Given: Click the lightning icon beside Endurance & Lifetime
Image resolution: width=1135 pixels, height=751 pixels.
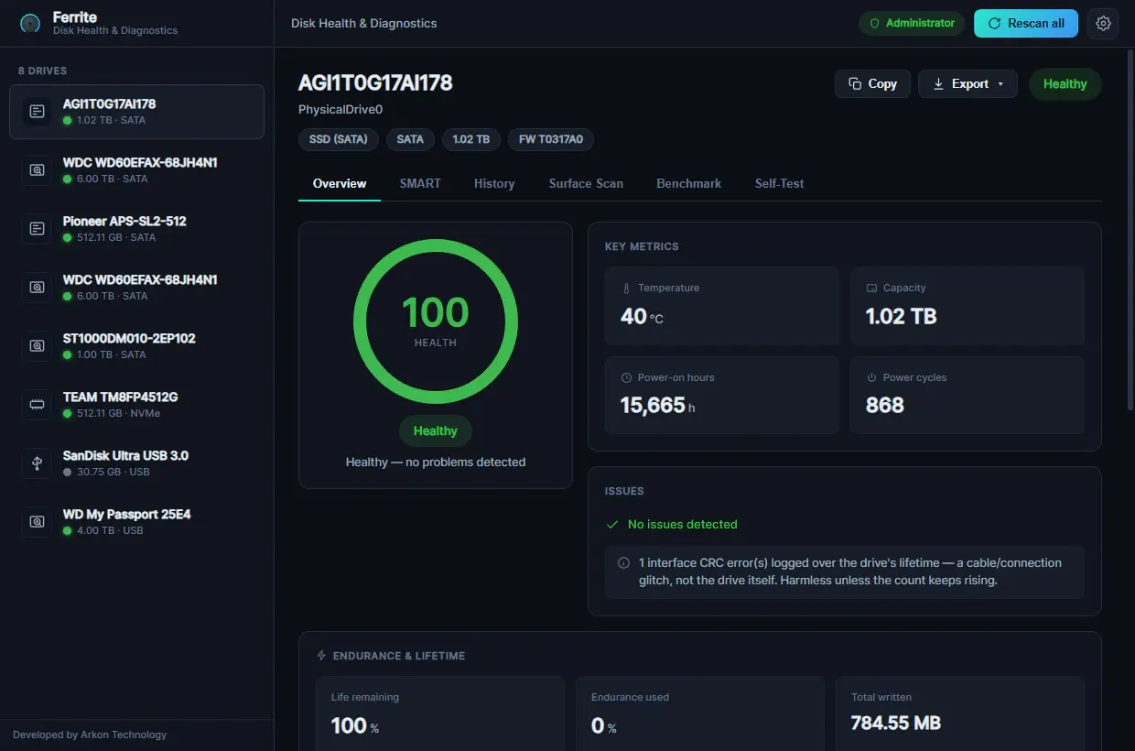Looking at the screenshot, I should (321, 656).
